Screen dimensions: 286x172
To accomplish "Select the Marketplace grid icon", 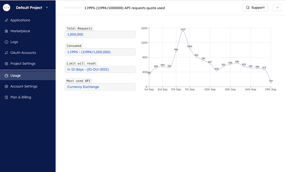I will pyautogui.click(x=7, y=31).
